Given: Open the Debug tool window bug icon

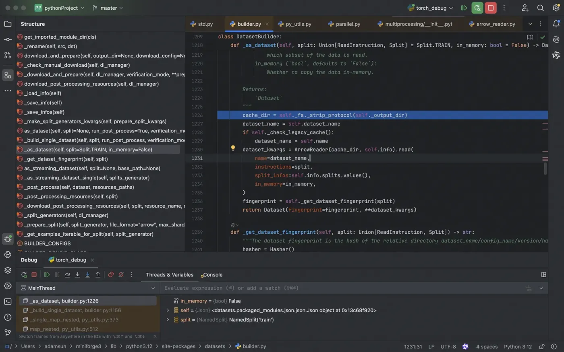Looking at the screenshot, I should [8, 239].
